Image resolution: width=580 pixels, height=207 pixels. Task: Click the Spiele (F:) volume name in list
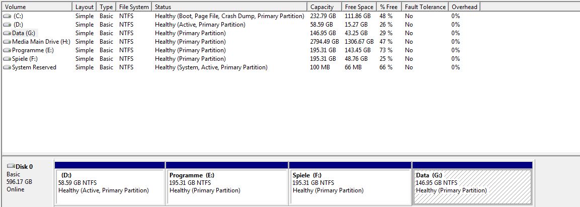[x=25, y=59]
